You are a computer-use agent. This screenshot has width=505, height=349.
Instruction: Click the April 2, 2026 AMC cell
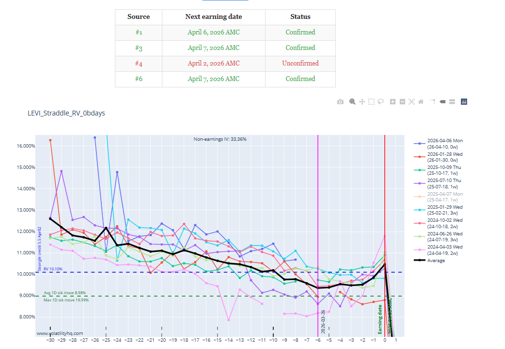pyautogui.click(x=213, y=63)
